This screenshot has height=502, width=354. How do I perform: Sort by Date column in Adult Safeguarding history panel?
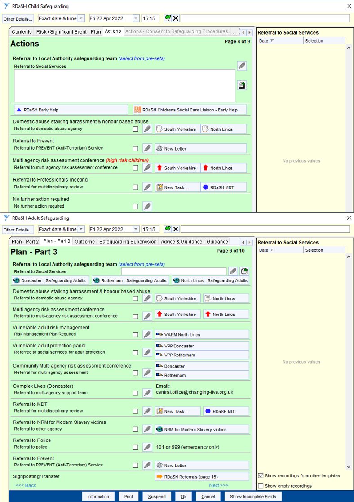click(x=280, y=250)
